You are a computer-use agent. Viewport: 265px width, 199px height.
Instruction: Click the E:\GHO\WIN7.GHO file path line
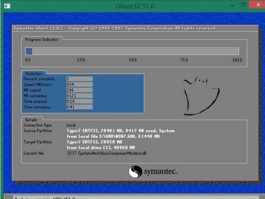coord(113,136)
